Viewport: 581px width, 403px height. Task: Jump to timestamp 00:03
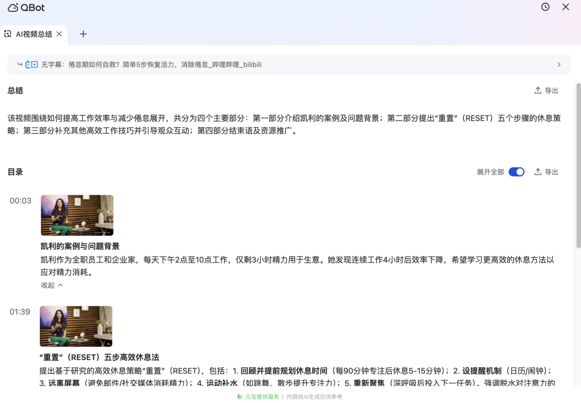click(x=20, y=201)
